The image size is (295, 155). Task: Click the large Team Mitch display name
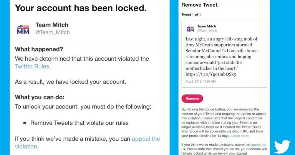(x=52, y=25)
